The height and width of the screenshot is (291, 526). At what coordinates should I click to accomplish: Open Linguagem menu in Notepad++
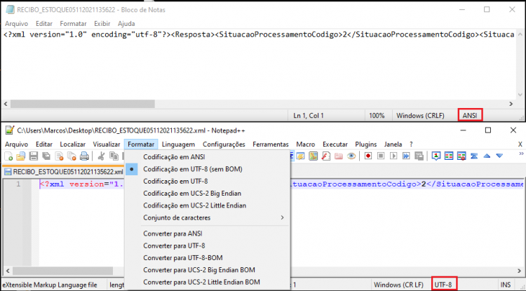(178, 144)
